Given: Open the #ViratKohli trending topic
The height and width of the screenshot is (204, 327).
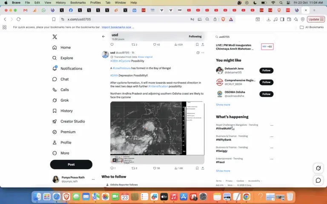Looking at the screenshot, I should tap(224, 129).
